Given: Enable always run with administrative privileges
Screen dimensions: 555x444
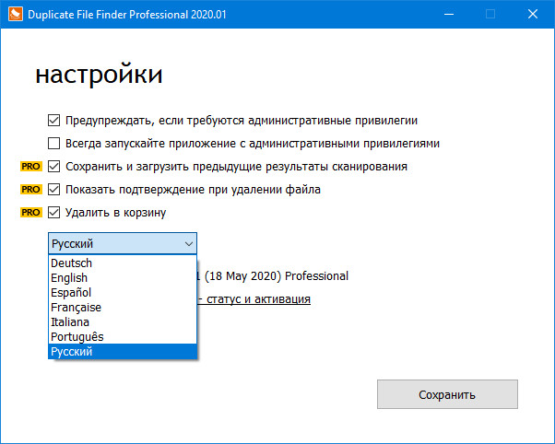Looking at the screenshot, I should 53,144.
